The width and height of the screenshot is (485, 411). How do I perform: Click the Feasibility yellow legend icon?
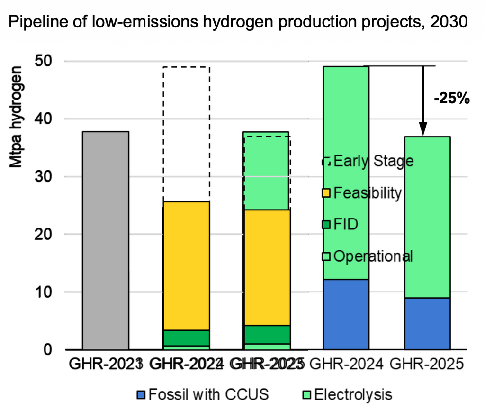click(325, 193)
